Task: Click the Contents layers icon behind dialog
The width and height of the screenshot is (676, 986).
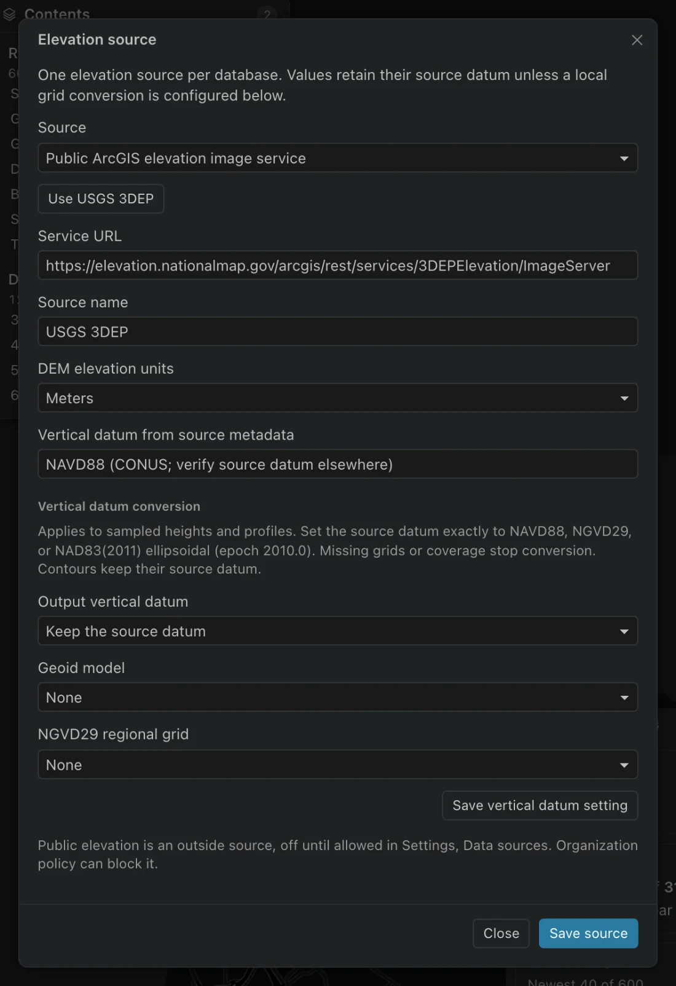Action: [x=9, y=14]
